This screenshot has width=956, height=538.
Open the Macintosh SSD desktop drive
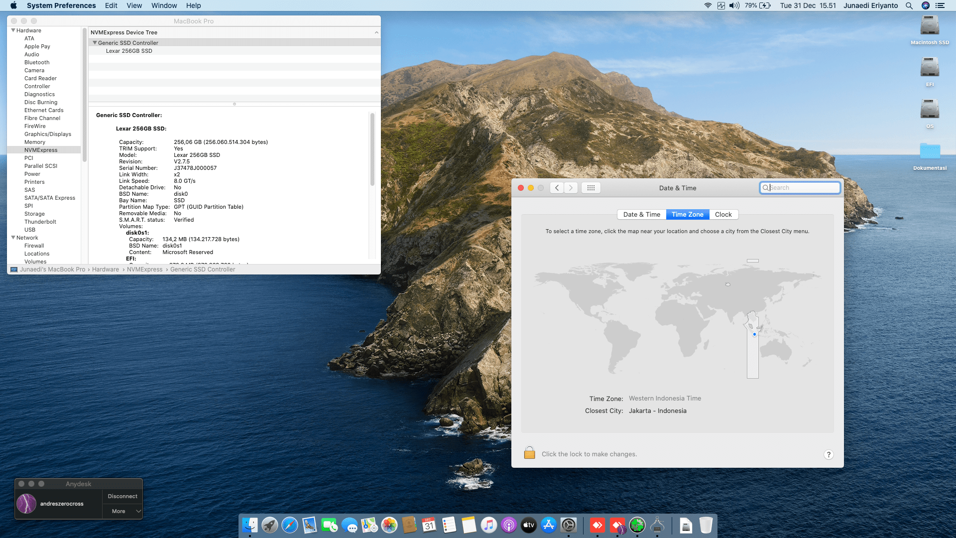coord(930,26)
